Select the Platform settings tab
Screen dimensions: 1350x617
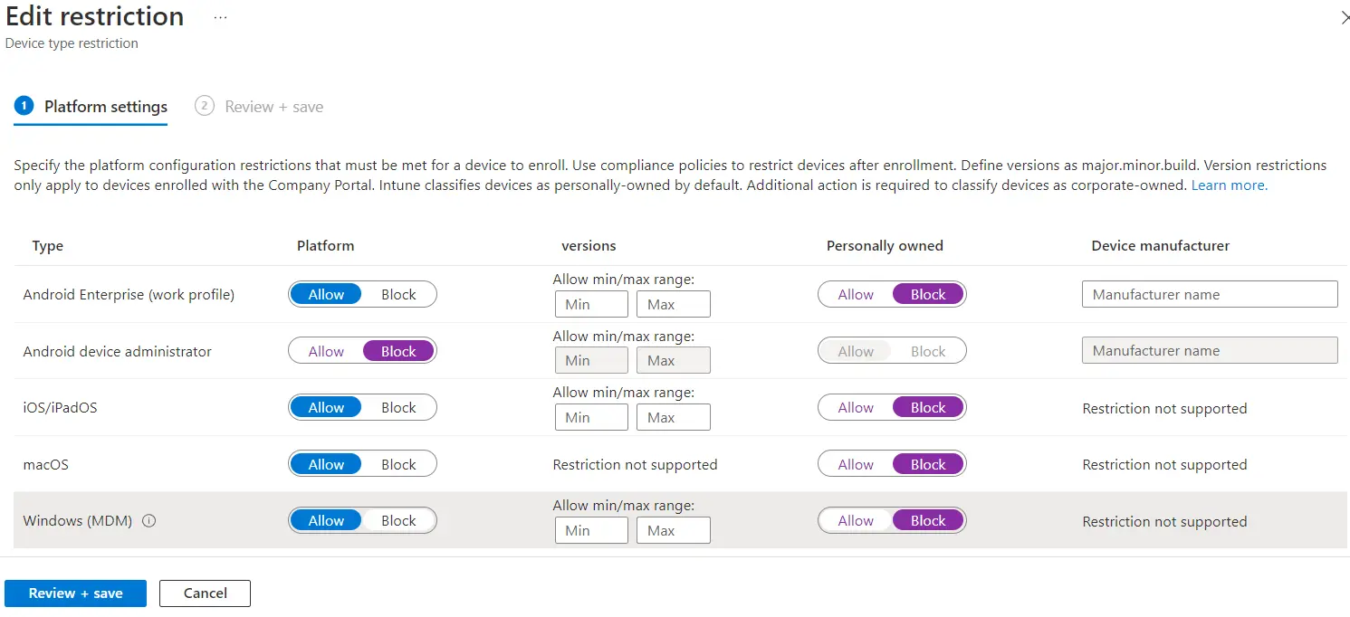(105, 107)
